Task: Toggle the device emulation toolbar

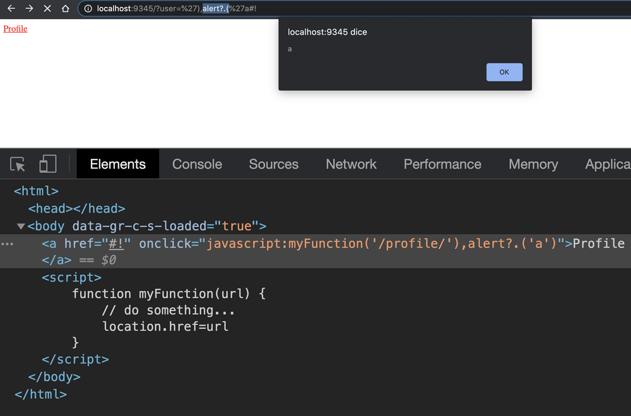Action: 47,163
